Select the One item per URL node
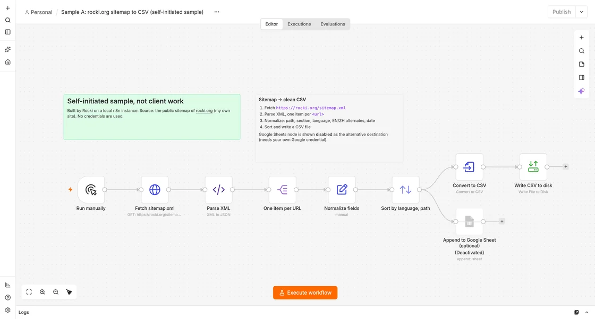Image resolution: width=595 pixels, height=319 pixels. click(x=282, y=190)
